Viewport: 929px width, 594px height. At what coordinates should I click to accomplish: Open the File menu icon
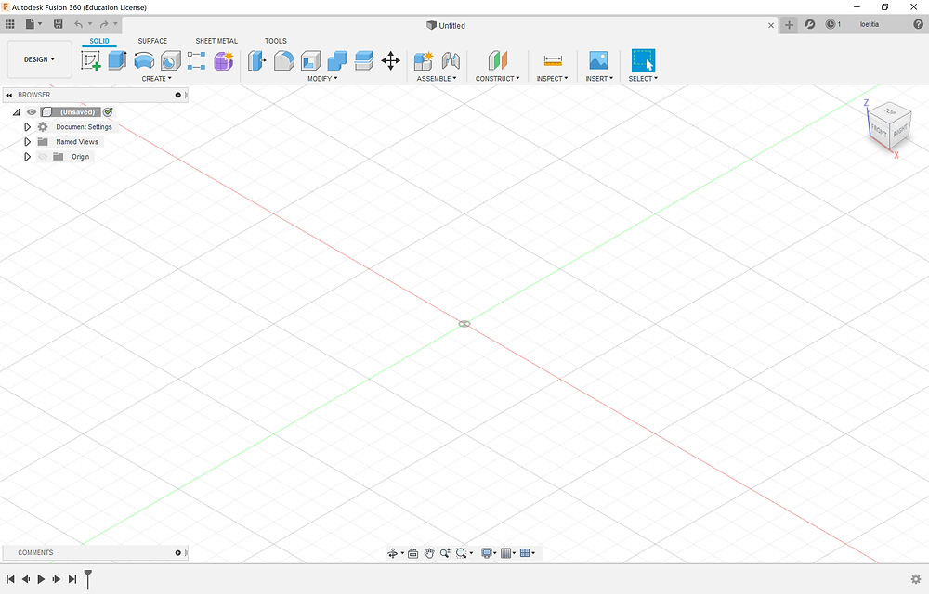tap(30, 24)
